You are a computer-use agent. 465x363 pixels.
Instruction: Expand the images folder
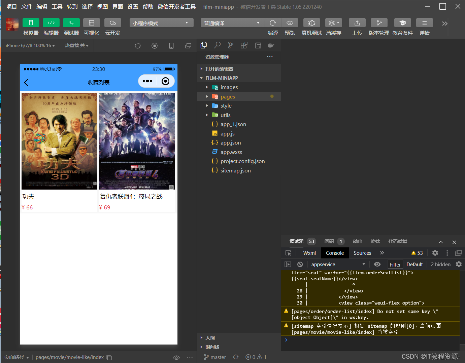pyautogui.click(x=239, y=87)
